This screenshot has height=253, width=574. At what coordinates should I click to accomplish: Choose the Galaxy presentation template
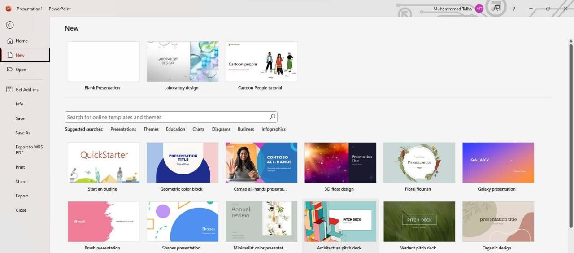(x=498, y=163)
